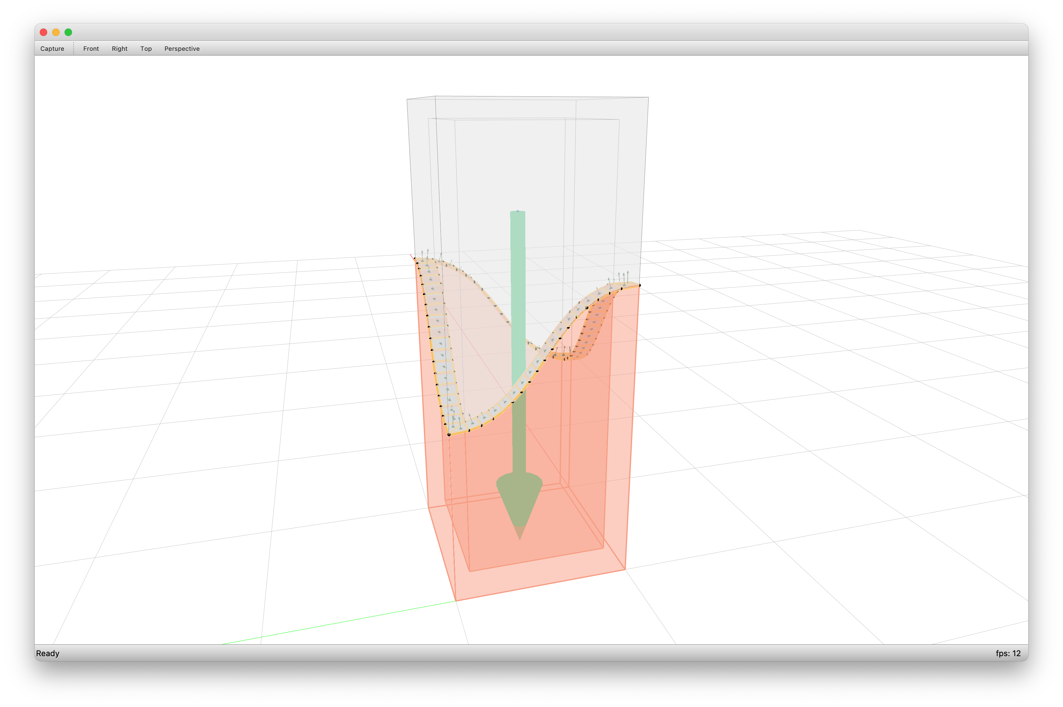Click the Capture toolbar button

pyautogui.click(x=52, y=49)
